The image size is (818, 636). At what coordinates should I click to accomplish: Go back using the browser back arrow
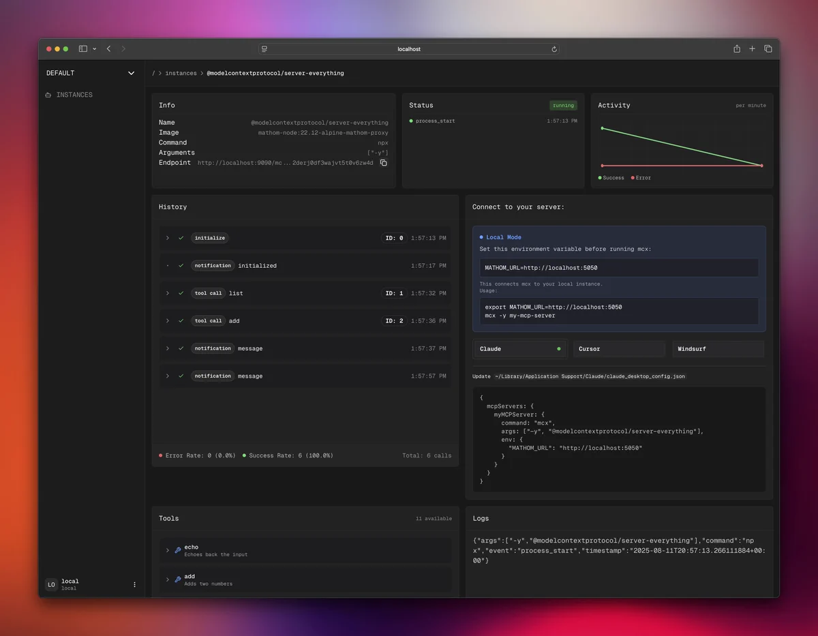coord(108,49)
